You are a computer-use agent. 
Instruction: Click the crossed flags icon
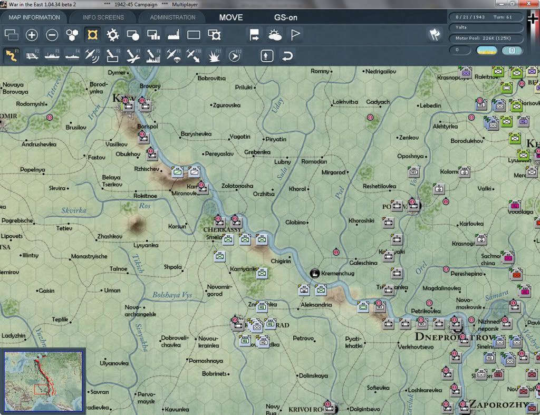pyautogui.click(x=435, y=35)
